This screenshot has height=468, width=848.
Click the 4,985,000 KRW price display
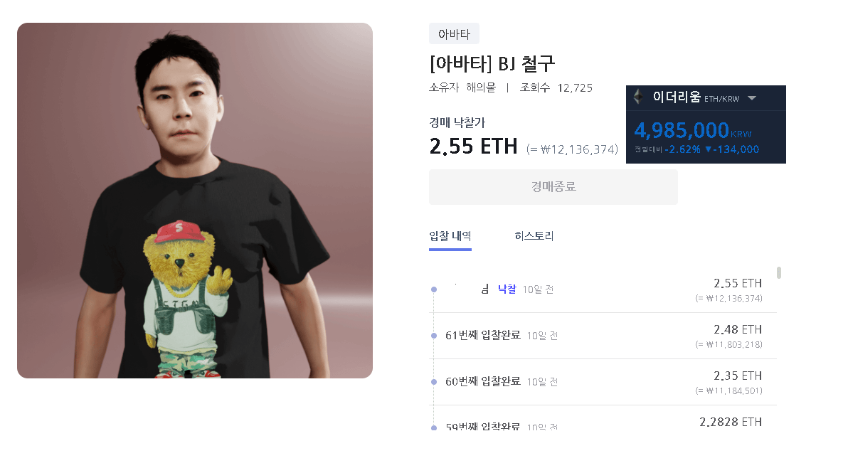click(693, 130)
